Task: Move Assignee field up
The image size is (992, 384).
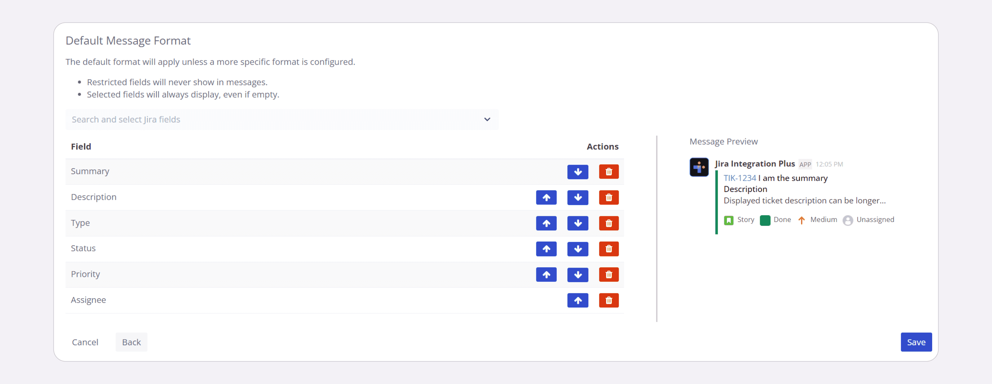Action: pos(578,300)
